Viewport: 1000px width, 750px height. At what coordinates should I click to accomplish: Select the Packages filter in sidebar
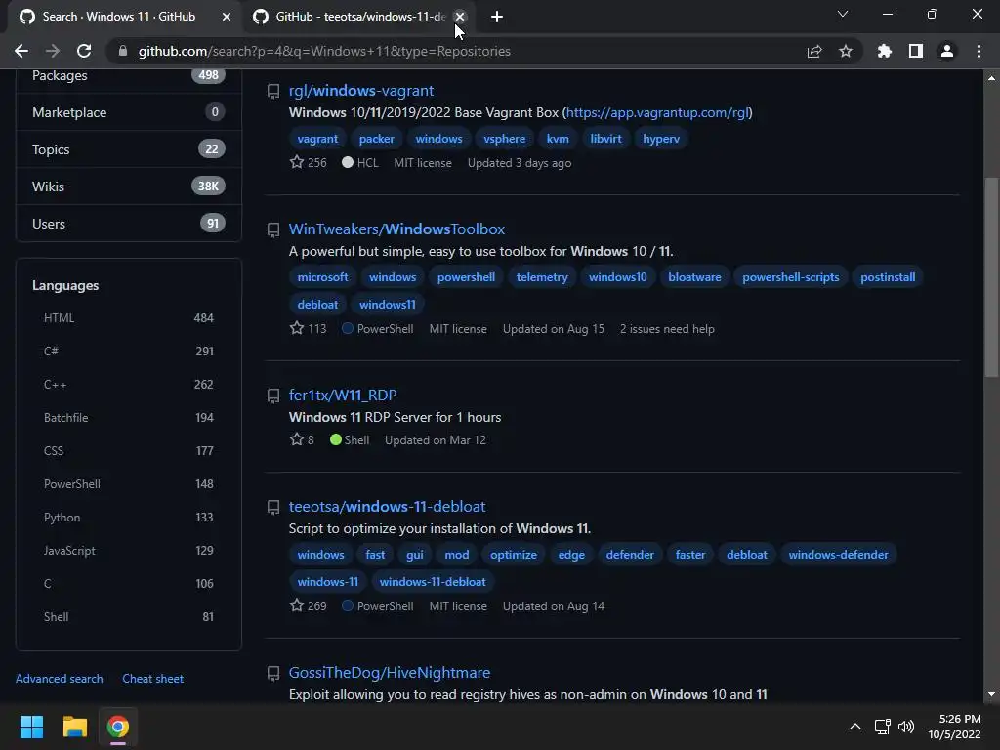(x=128, y=75)
